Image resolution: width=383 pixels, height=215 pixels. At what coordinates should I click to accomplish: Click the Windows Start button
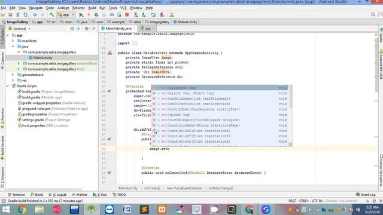point(6,210)
